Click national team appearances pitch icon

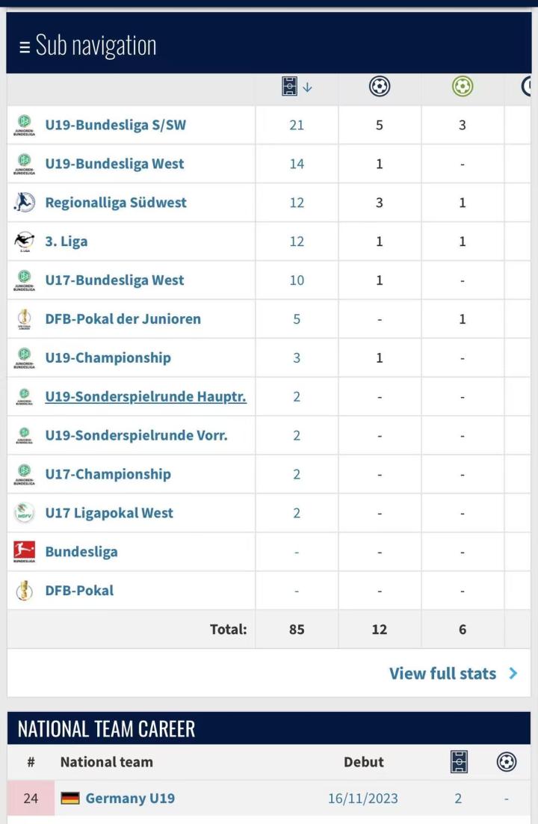[459, 762]
